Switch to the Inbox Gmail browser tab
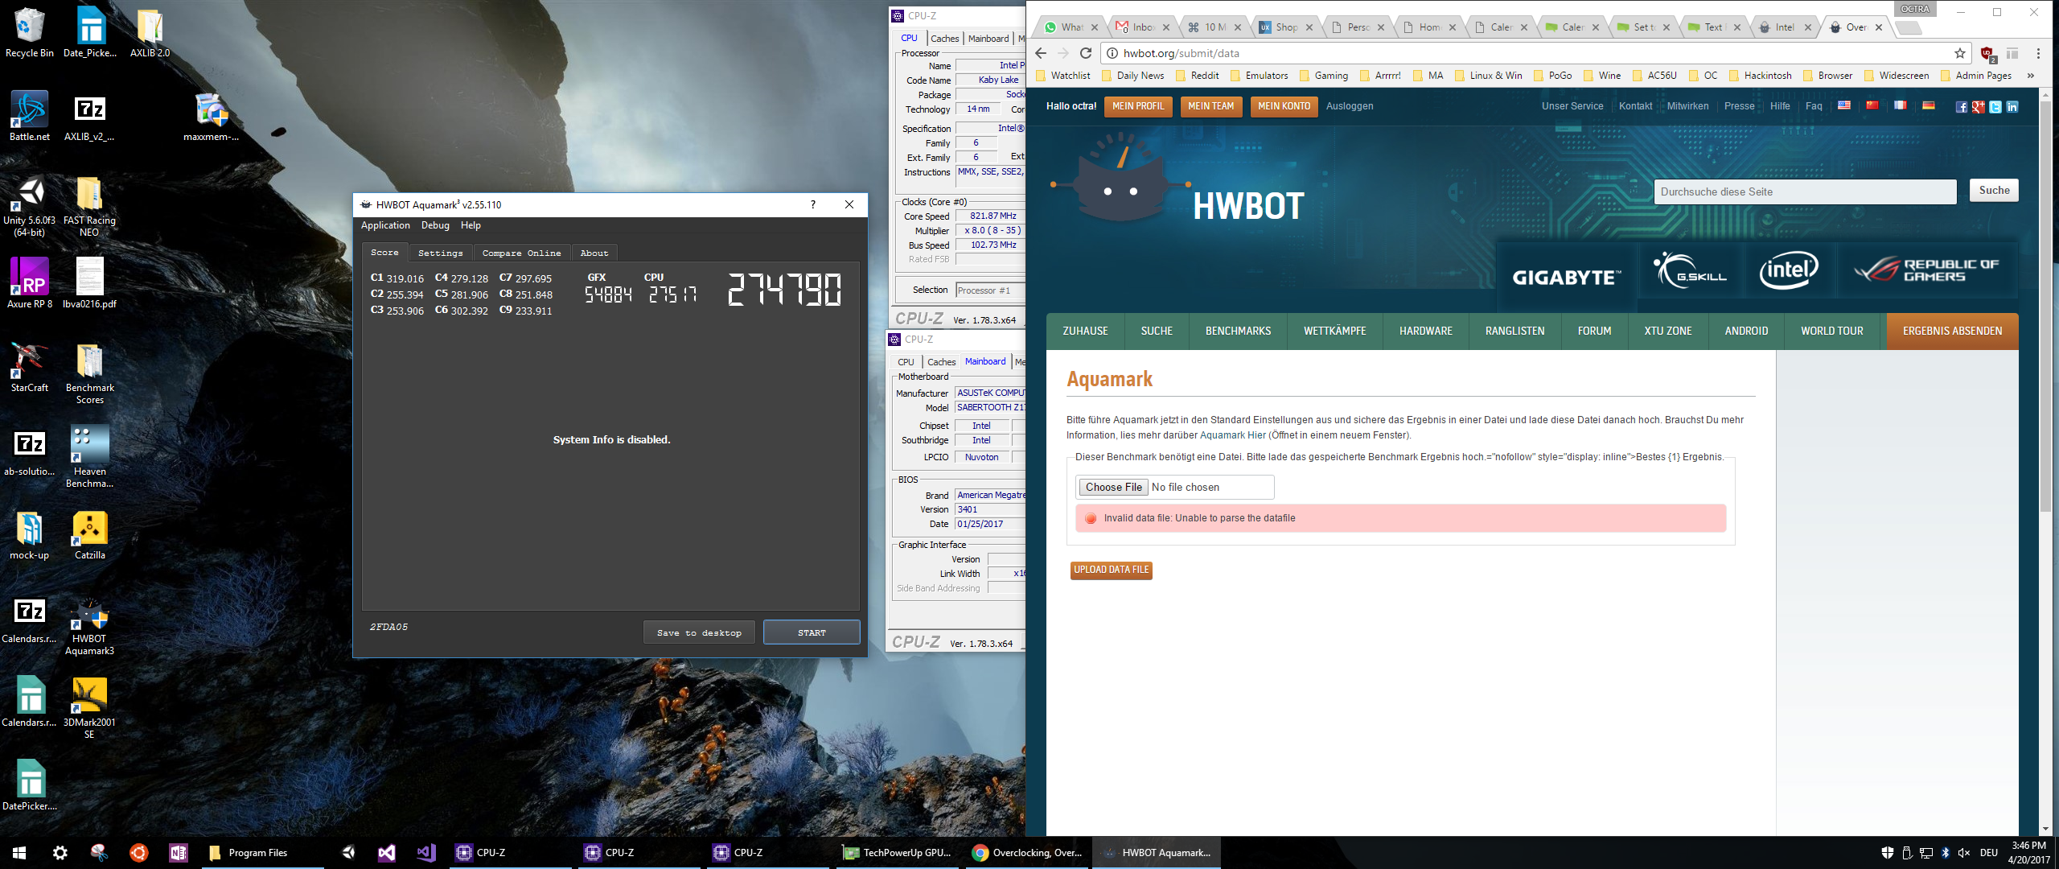Screen dimensions: 2059x869 point(1143,27)
